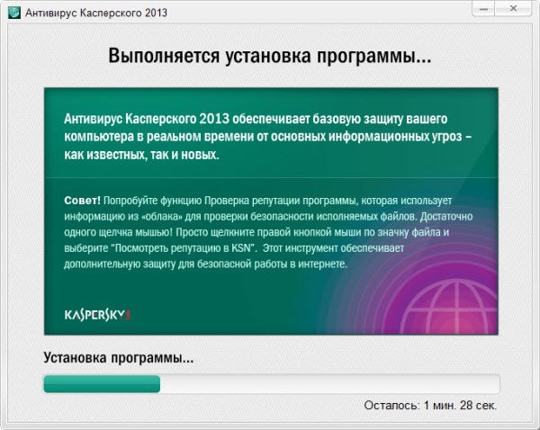Viewport: 540px width, 430px height.
Task: Click the banner text starting "Антивирус Касперского 2013 обеспечивает"
Action: point(268,137)
